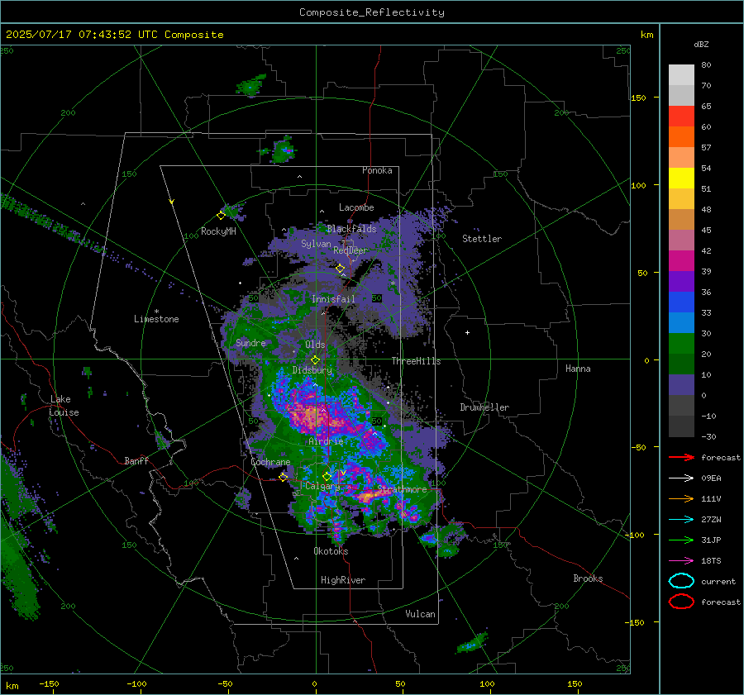Click the 36 dBZ purple swatch
744x695 pixels.
681,281
